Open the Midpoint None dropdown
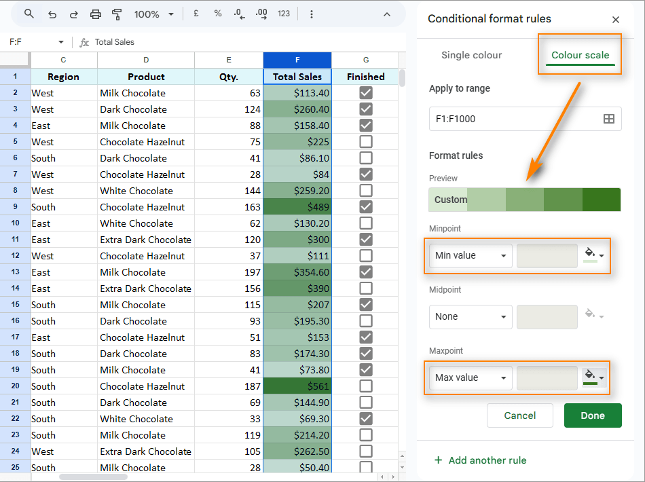 pyautogui.click(x=471, y=316)
